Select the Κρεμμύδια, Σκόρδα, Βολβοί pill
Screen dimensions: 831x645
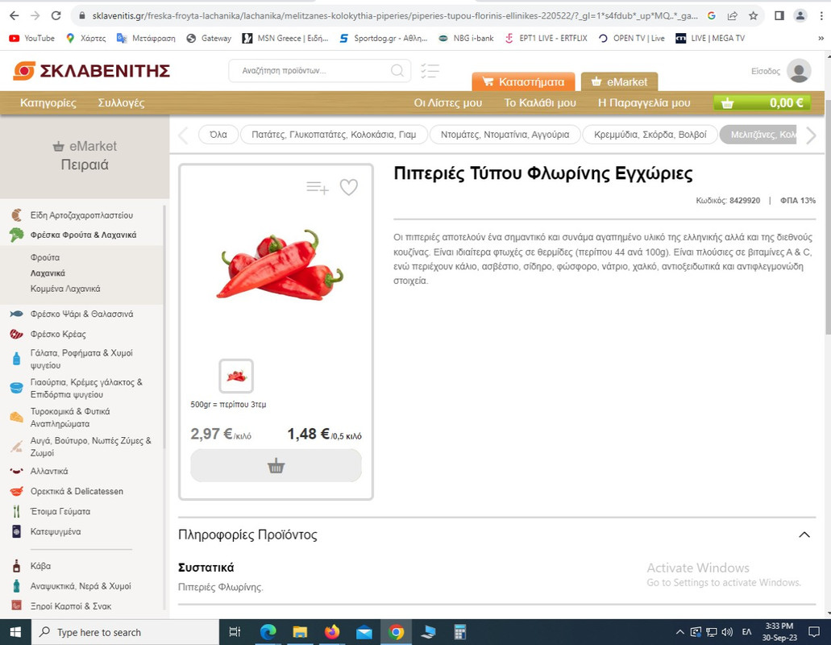point(650,135)
